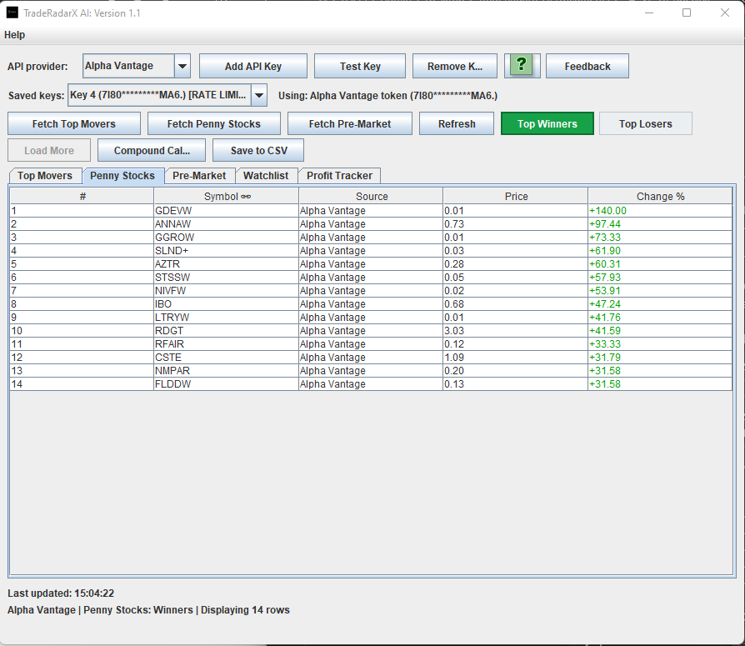Open the Compound Calculator
The height and width of the screenshot is (646, 745).
click(x=151, y=151)
